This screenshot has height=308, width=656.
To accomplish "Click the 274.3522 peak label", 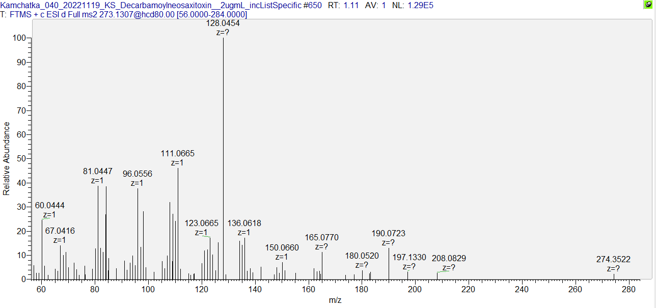I will (613, 260).
